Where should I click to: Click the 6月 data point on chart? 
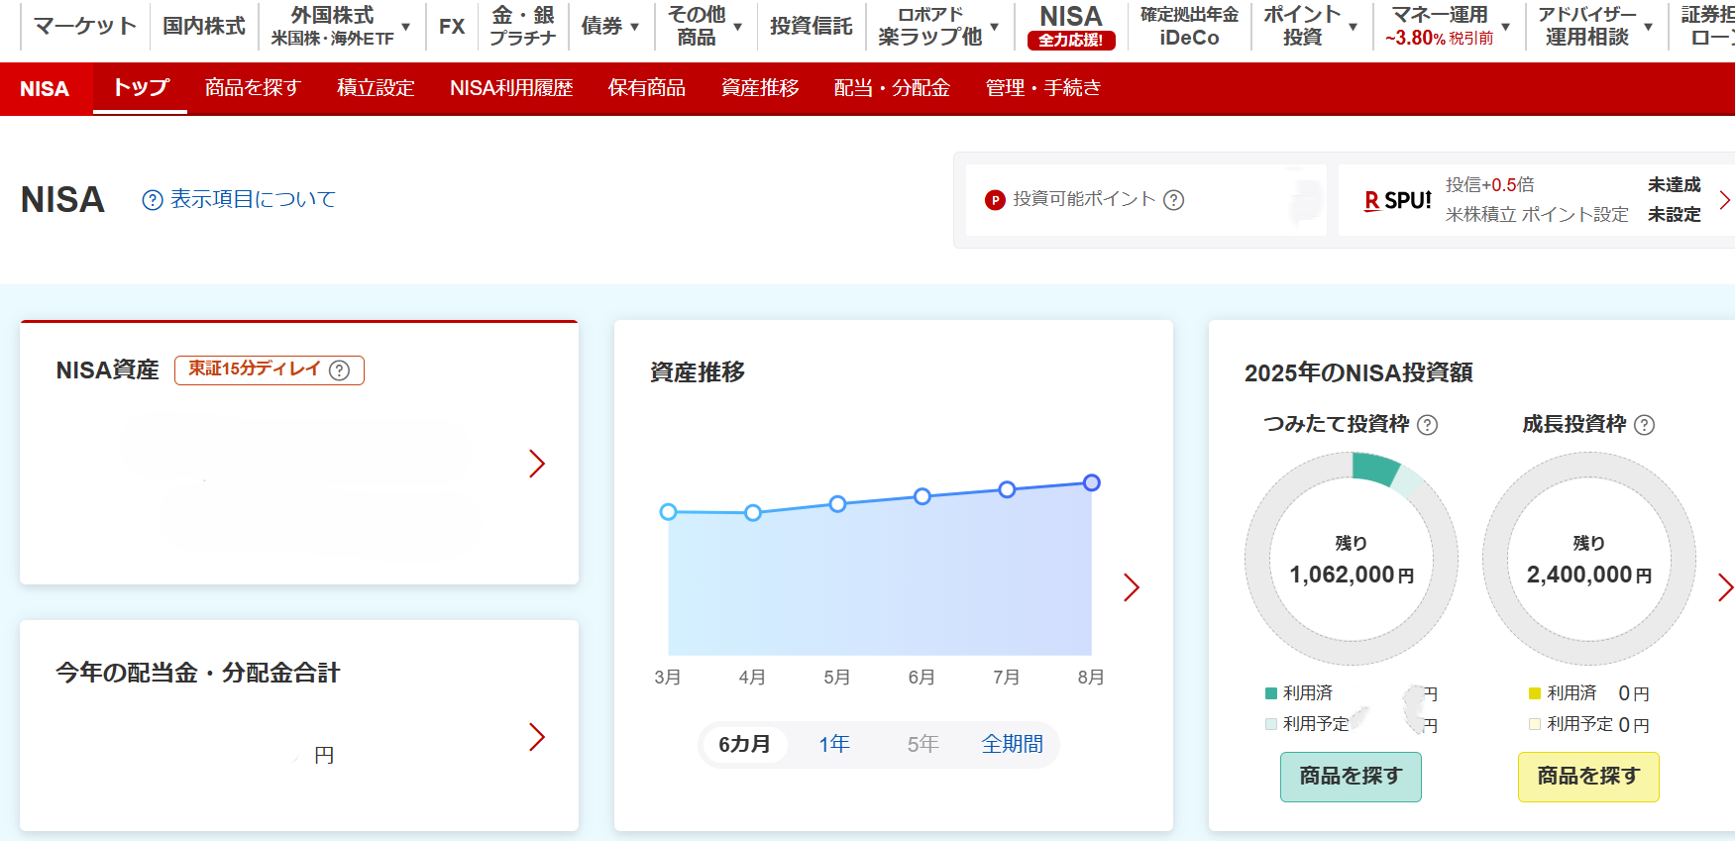pyautogui.click(x=922, y=496)
